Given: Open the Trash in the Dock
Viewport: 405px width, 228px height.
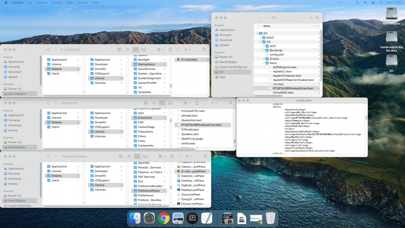Looking at the screenshot, I should click(x=271, y=218).
